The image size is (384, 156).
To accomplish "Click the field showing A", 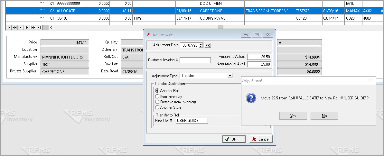I will pos(299,42).
